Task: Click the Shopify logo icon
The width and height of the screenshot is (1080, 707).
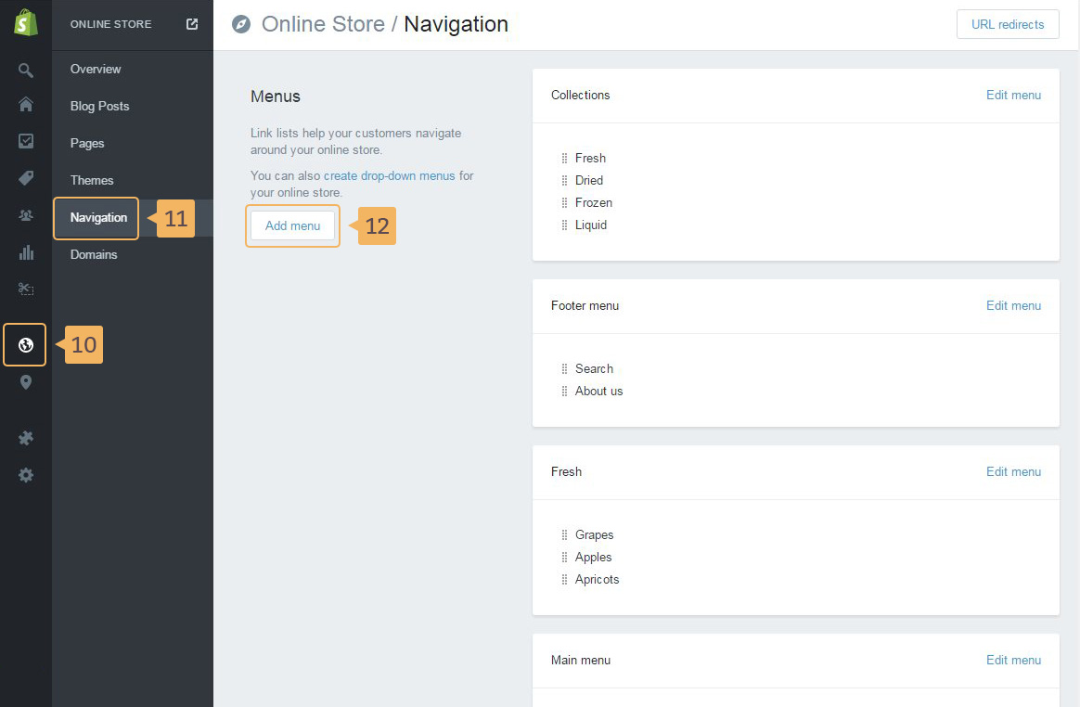Action: pos(25,23)
